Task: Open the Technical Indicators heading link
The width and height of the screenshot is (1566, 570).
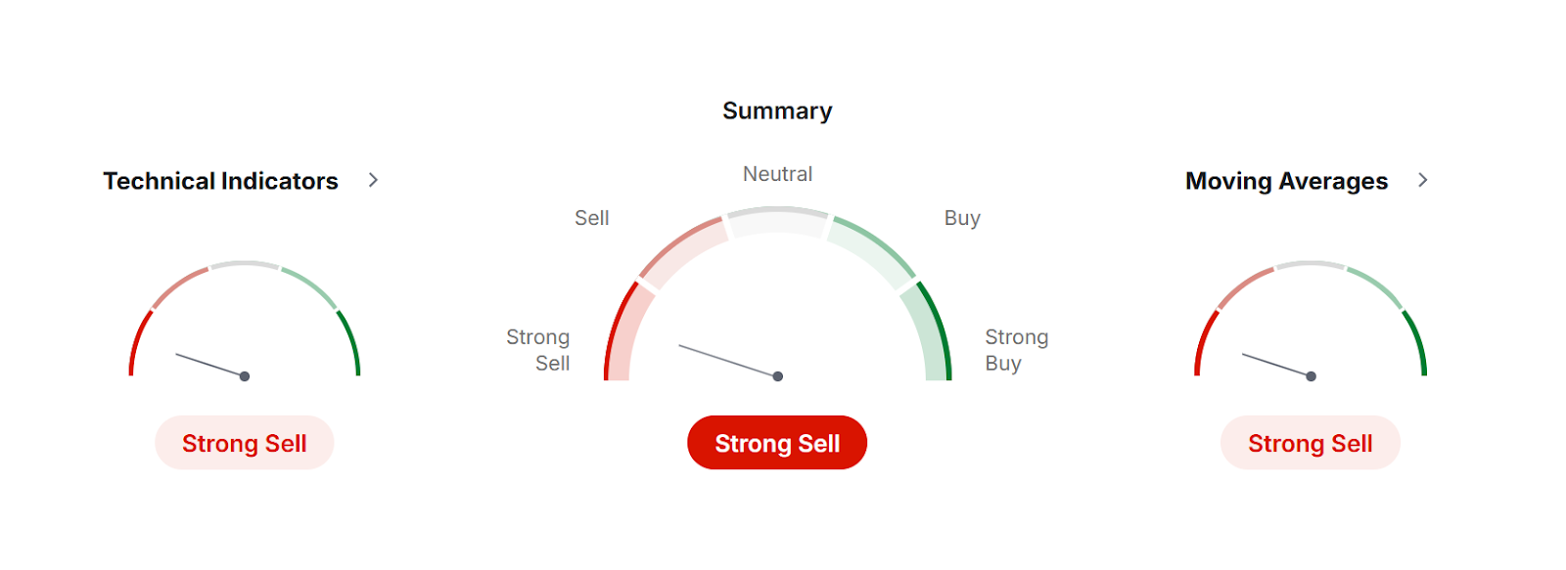Action: pyautogui.click(x=220, y=181)
